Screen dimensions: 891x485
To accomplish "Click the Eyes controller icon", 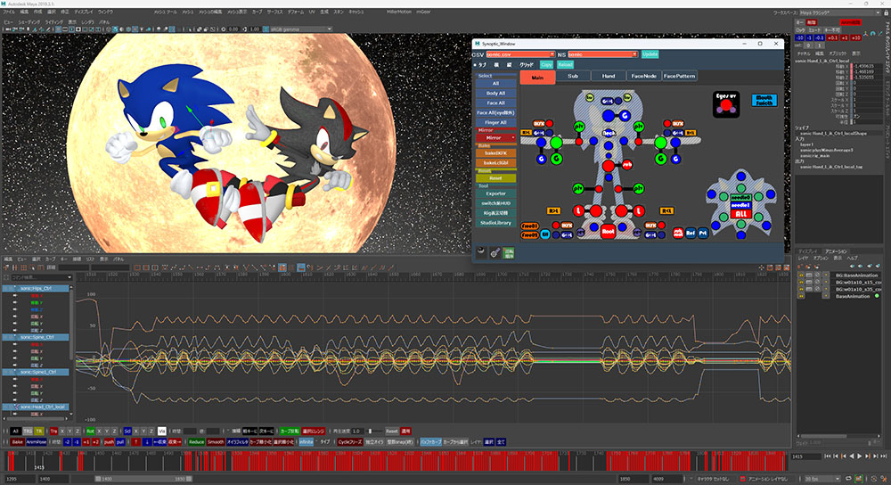I will tap(727, 103).
